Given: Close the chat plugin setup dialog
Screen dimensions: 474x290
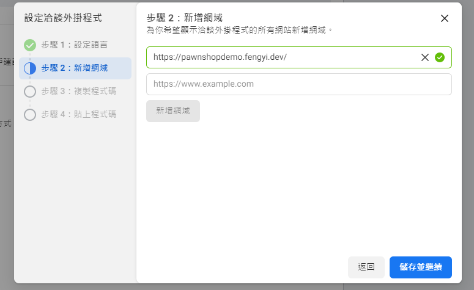Looking at the screenshot, I should tap(445, 18).
